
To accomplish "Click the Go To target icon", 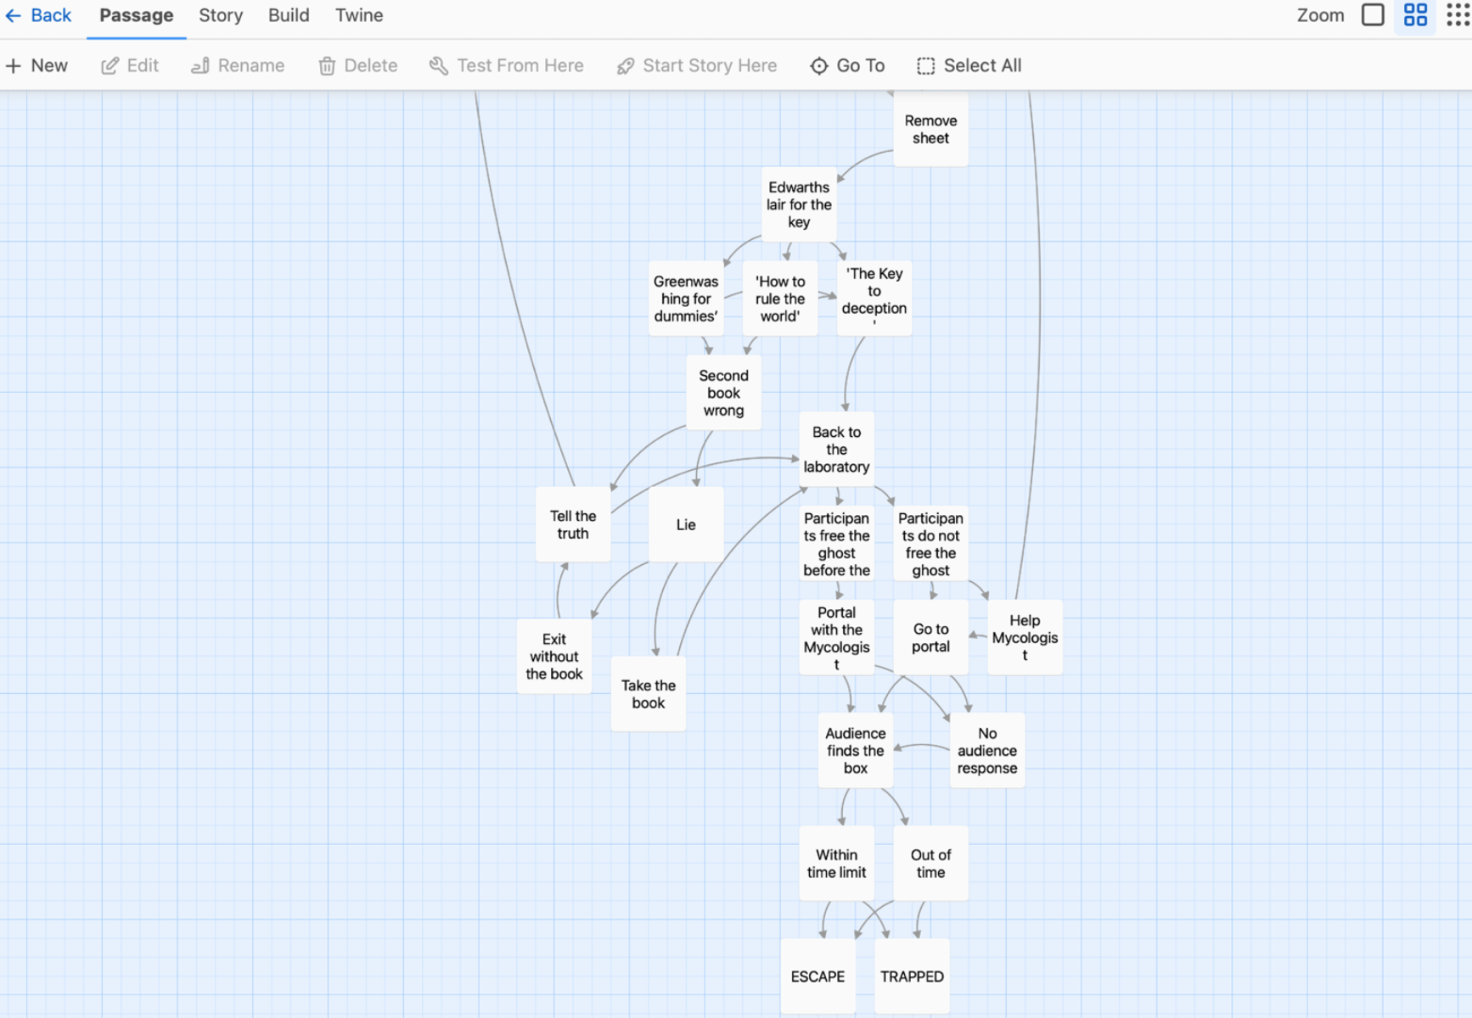I will pyautogui.click(x=818, y=65).
